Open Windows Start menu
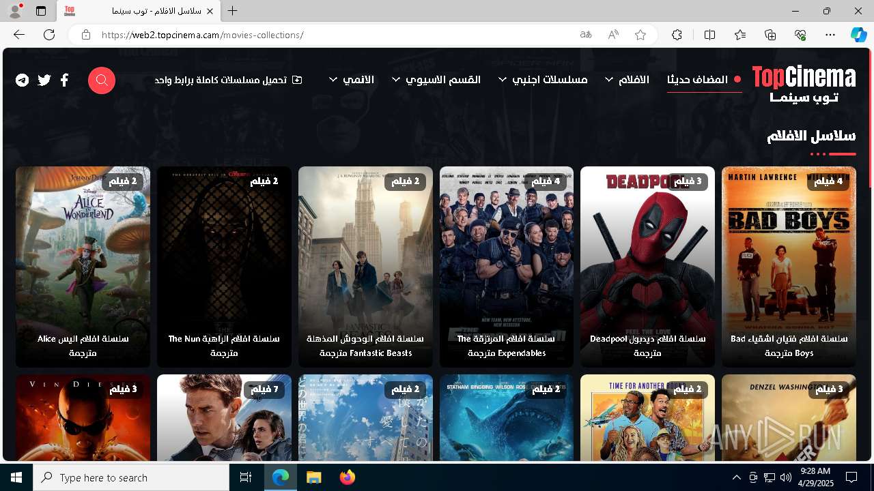The height and width of the screenshot is (491, 874). point(16,477)
